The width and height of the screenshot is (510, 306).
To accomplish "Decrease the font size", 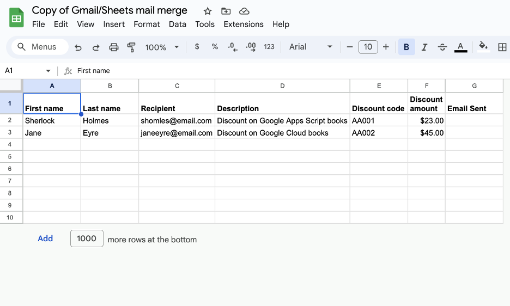I will pos(350,47).
